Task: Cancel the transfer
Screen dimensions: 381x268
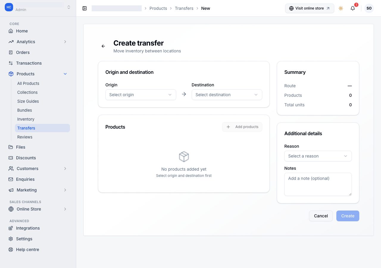Action: coord(321,216)
